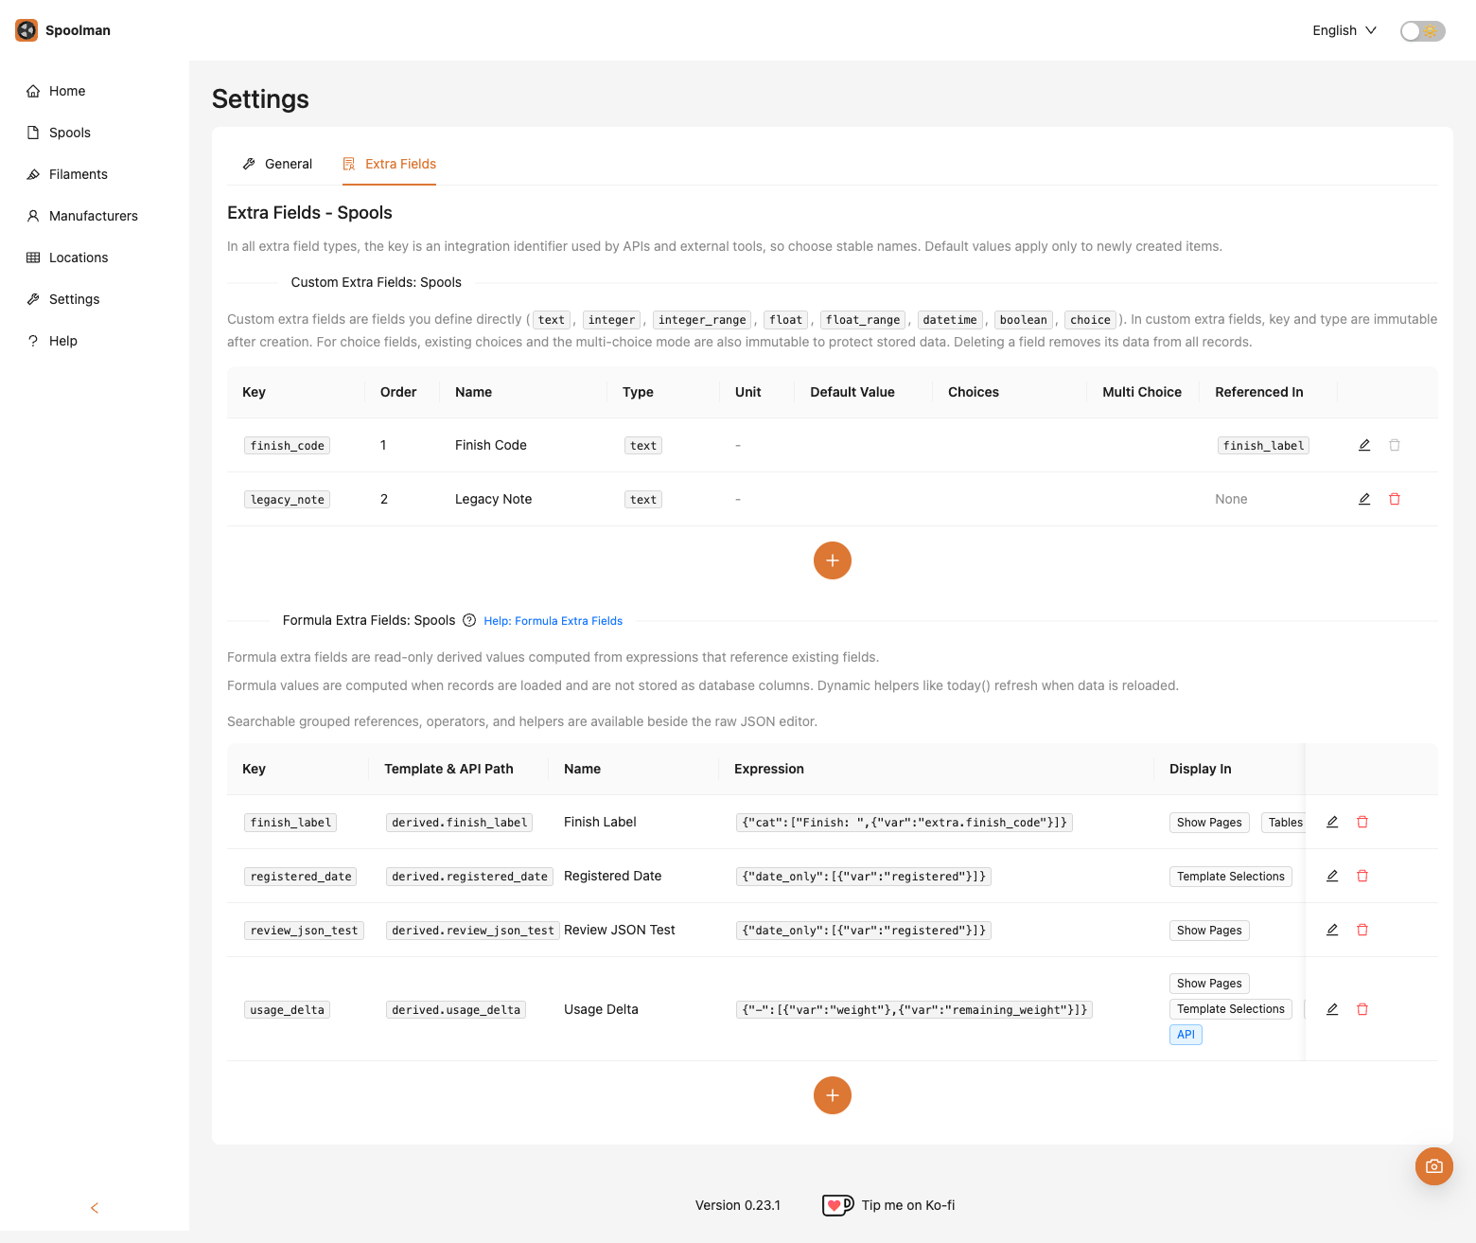
Task: Delete the usage_delta formula field
Action: pyautogui.click(x=1362, y=1009)
